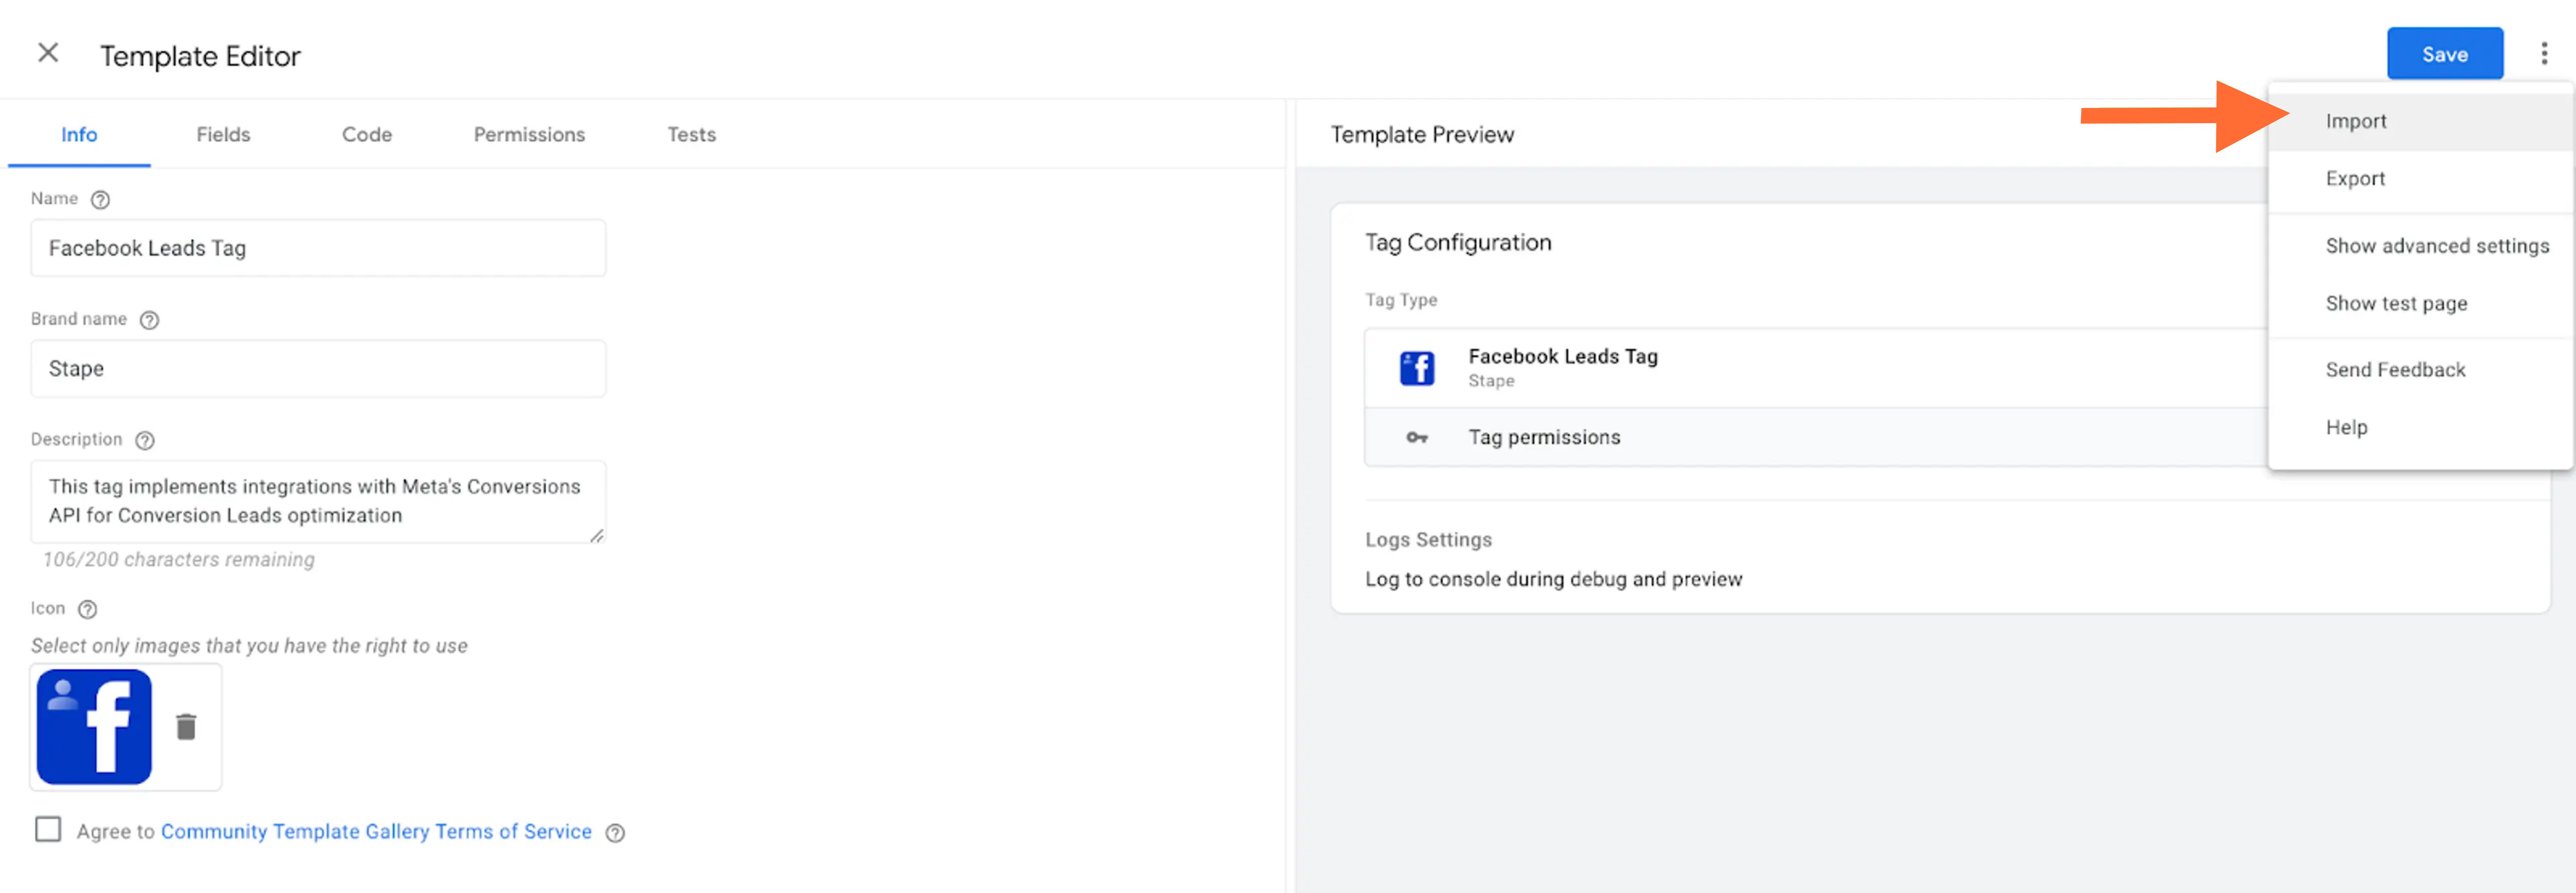This screenshot has width=2576, height=893.
Task: Click inside the Description text area
Action: click(318, 502)
